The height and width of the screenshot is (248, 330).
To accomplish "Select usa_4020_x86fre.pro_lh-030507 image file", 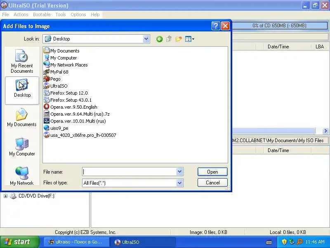I will coord(80,135).
